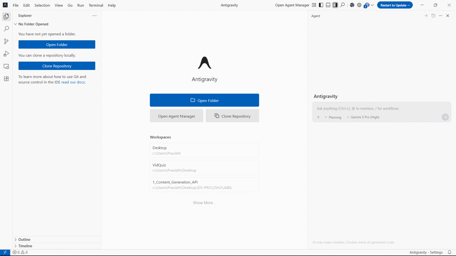Open Antigravity settings via the gear icon
The image size is (456, 256).
(359, 5)
